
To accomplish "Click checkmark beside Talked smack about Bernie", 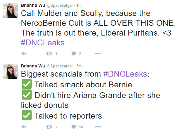I will pos(27,84).
